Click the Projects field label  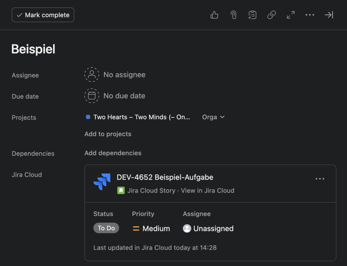[x=24, y=118]
